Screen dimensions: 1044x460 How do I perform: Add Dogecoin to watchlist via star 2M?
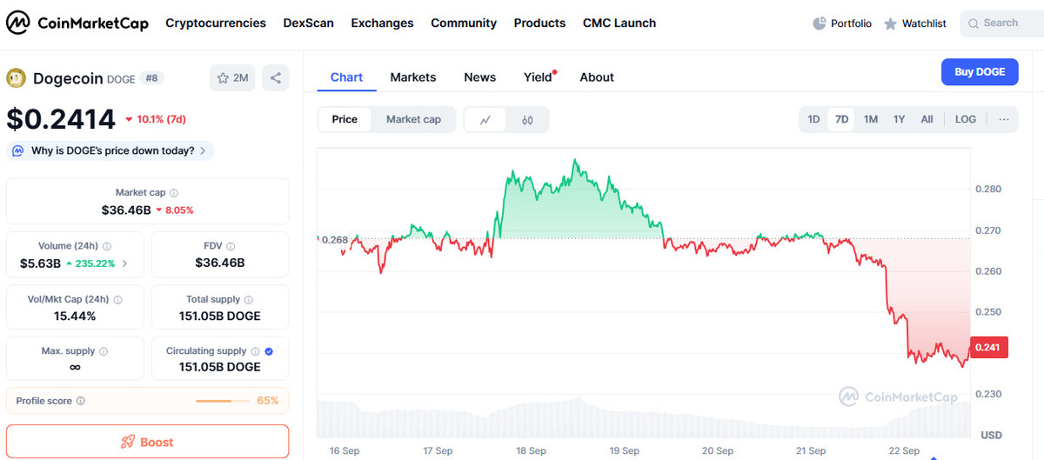[x=232, y=77]
